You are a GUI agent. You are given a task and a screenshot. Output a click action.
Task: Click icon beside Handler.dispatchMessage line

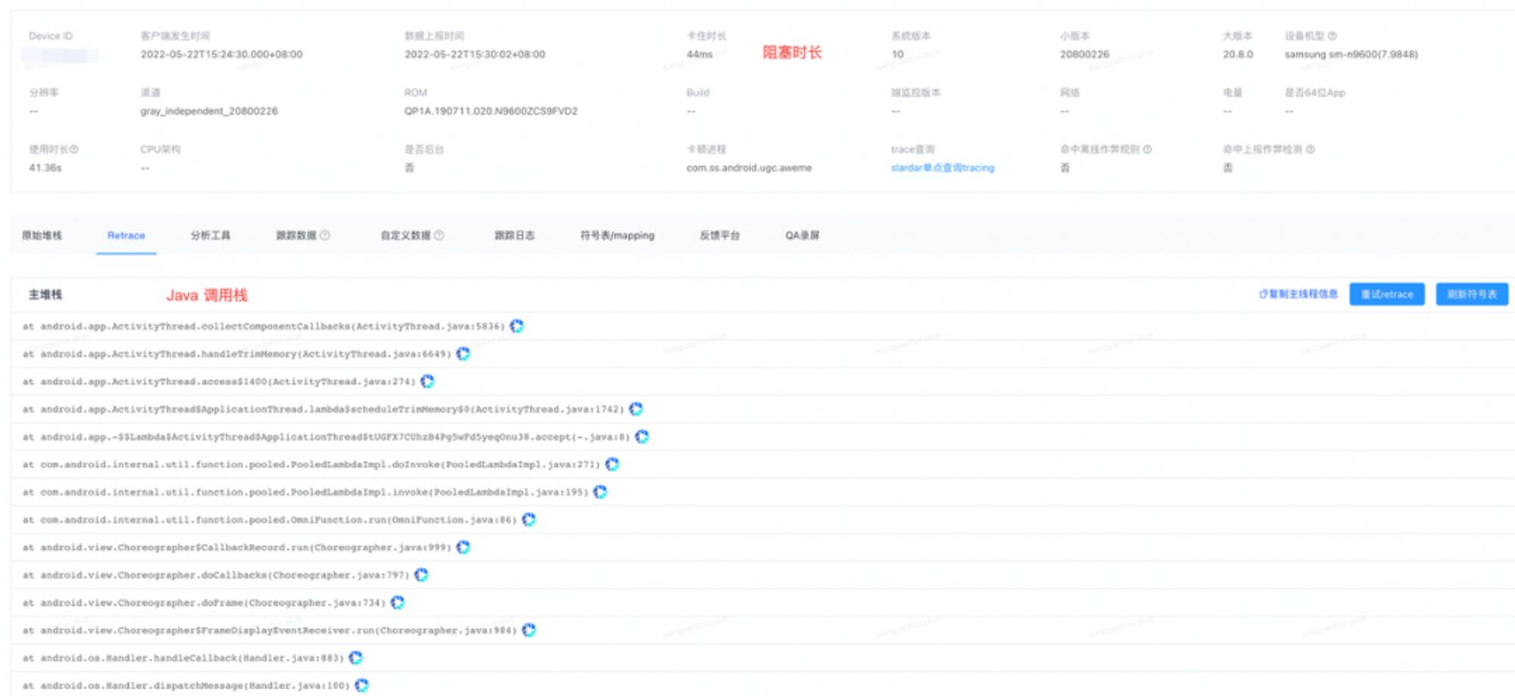[362, 685]
